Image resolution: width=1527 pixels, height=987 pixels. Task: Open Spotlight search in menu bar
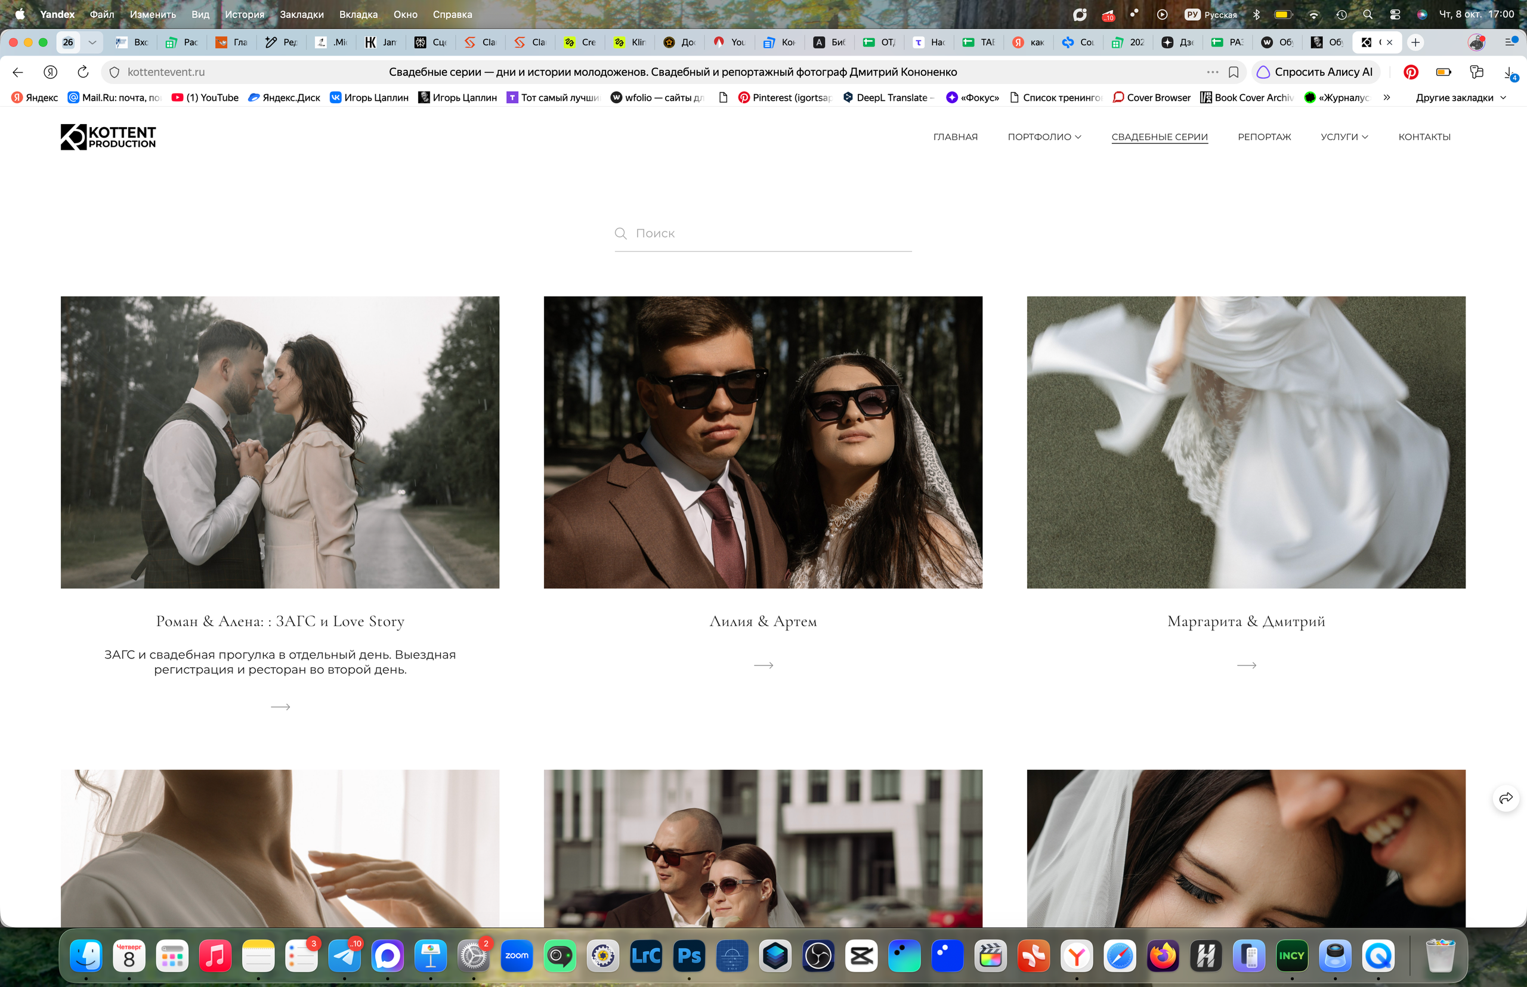tap(1368, 14)
